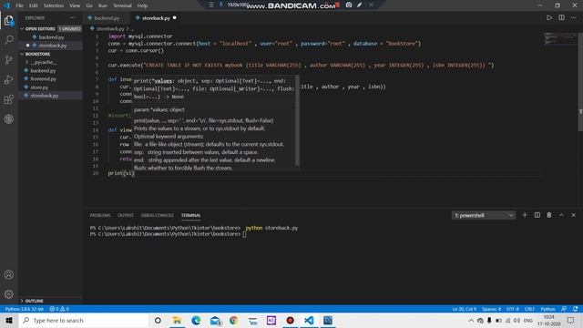This screenshot has height=328, width=583.
Task: Select the Terminal panel tab
Action: coord(190,215)
